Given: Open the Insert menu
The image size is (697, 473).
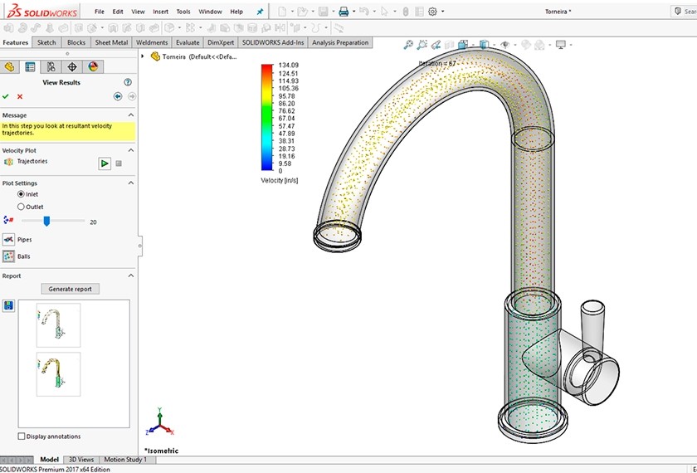Looking at the screenshot, I should [160, 12].
